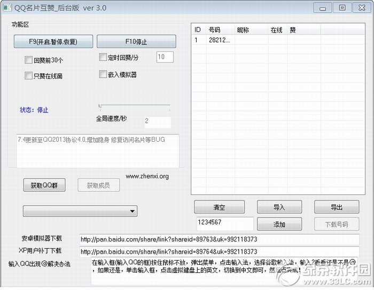
Task: Click the 状态: 停止 status label
Action: tap(34, 110)
